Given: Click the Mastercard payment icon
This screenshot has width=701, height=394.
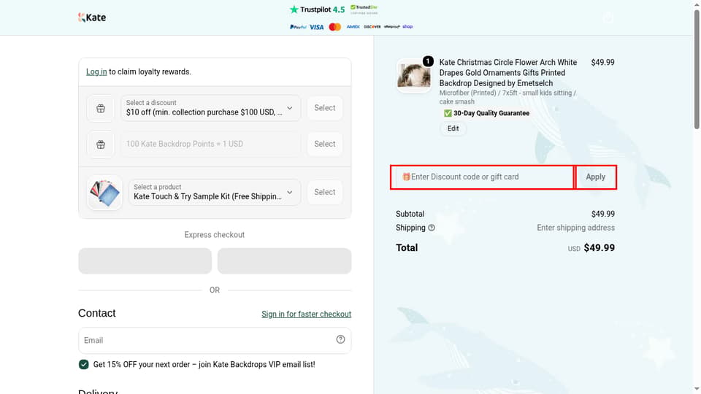Looking at the screenshot, I should click(335, 27).
